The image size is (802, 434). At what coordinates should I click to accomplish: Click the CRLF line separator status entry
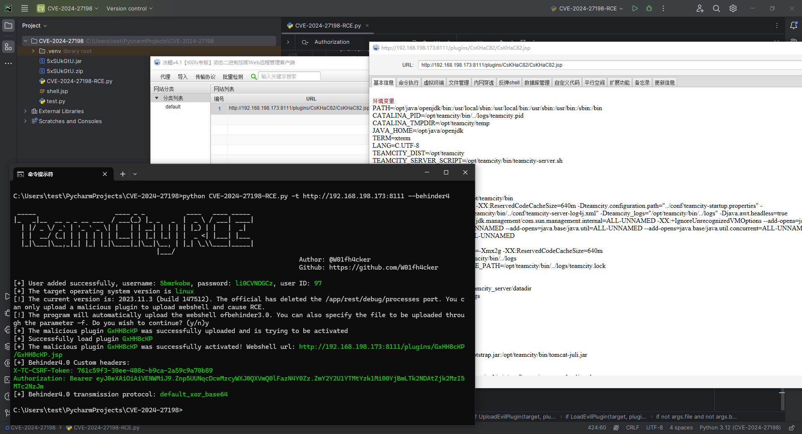[x=632, y=428]
